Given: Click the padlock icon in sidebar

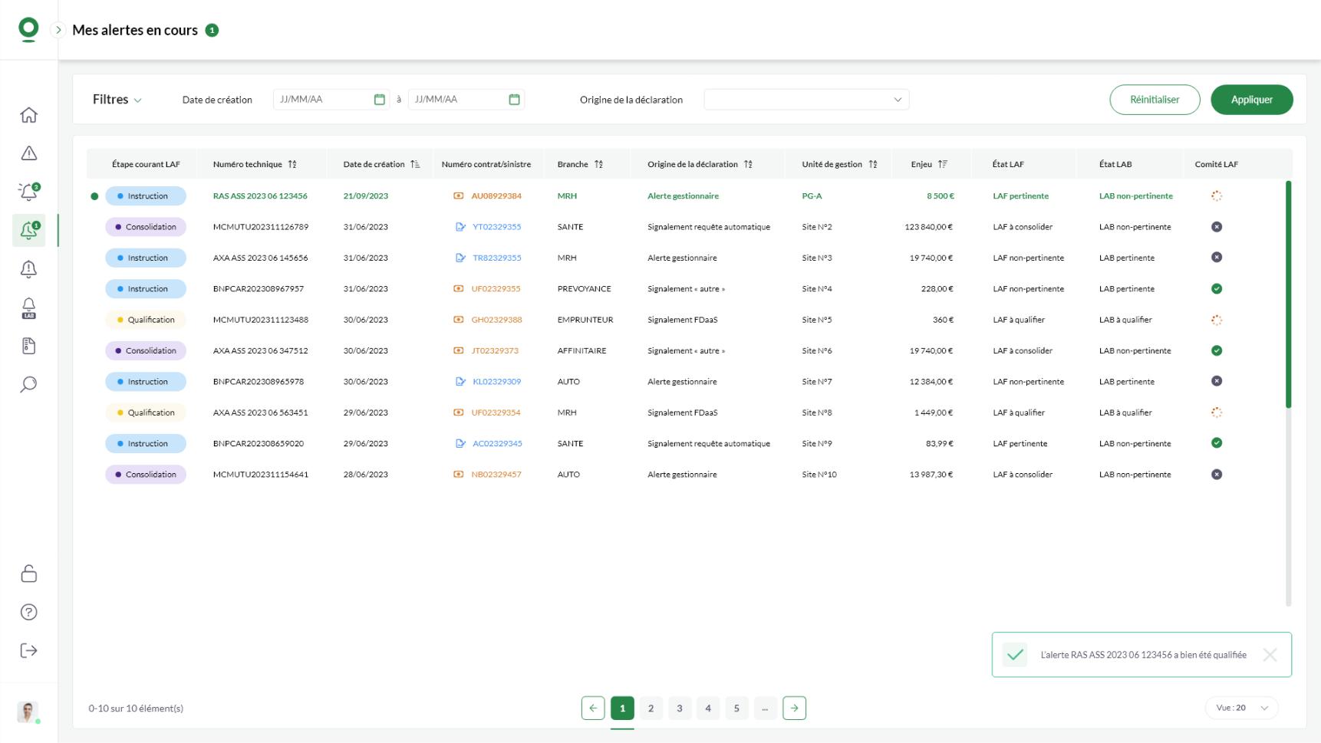Looking at the screenshot, I should coord(28,574).
